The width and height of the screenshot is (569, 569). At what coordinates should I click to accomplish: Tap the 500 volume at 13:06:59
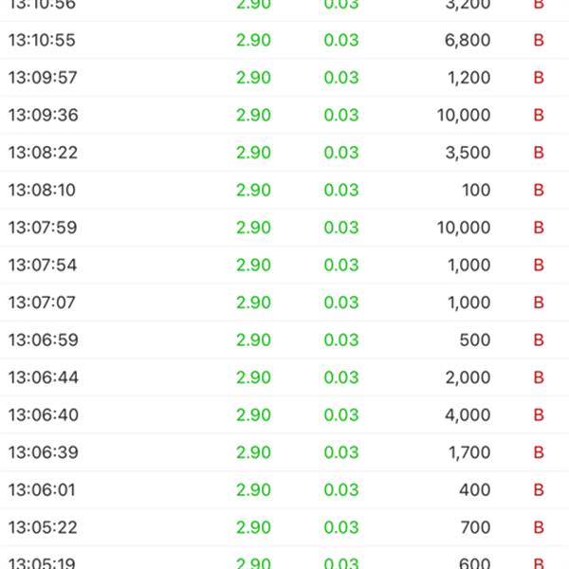pyautogui.click(x=475, y=340)
